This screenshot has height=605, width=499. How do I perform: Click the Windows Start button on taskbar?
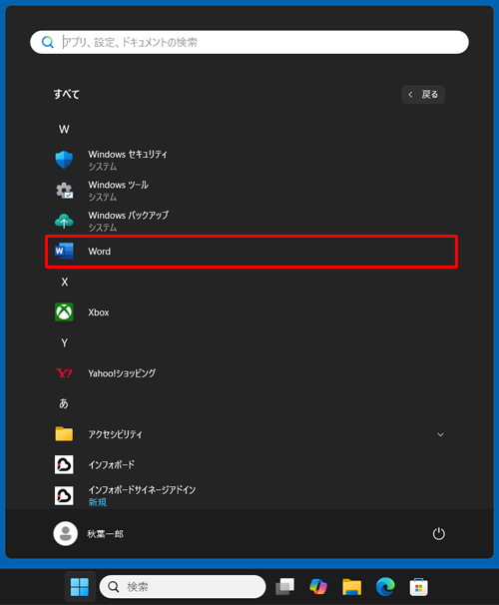[x=80, y=587]
